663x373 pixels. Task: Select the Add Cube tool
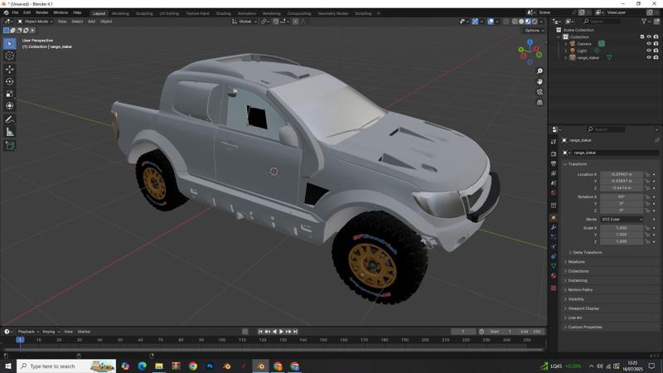point(9,146)
